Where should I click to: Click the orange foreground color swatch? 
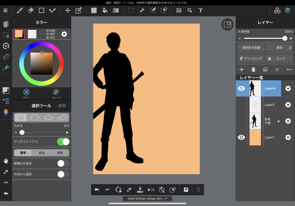pos(18,34)
